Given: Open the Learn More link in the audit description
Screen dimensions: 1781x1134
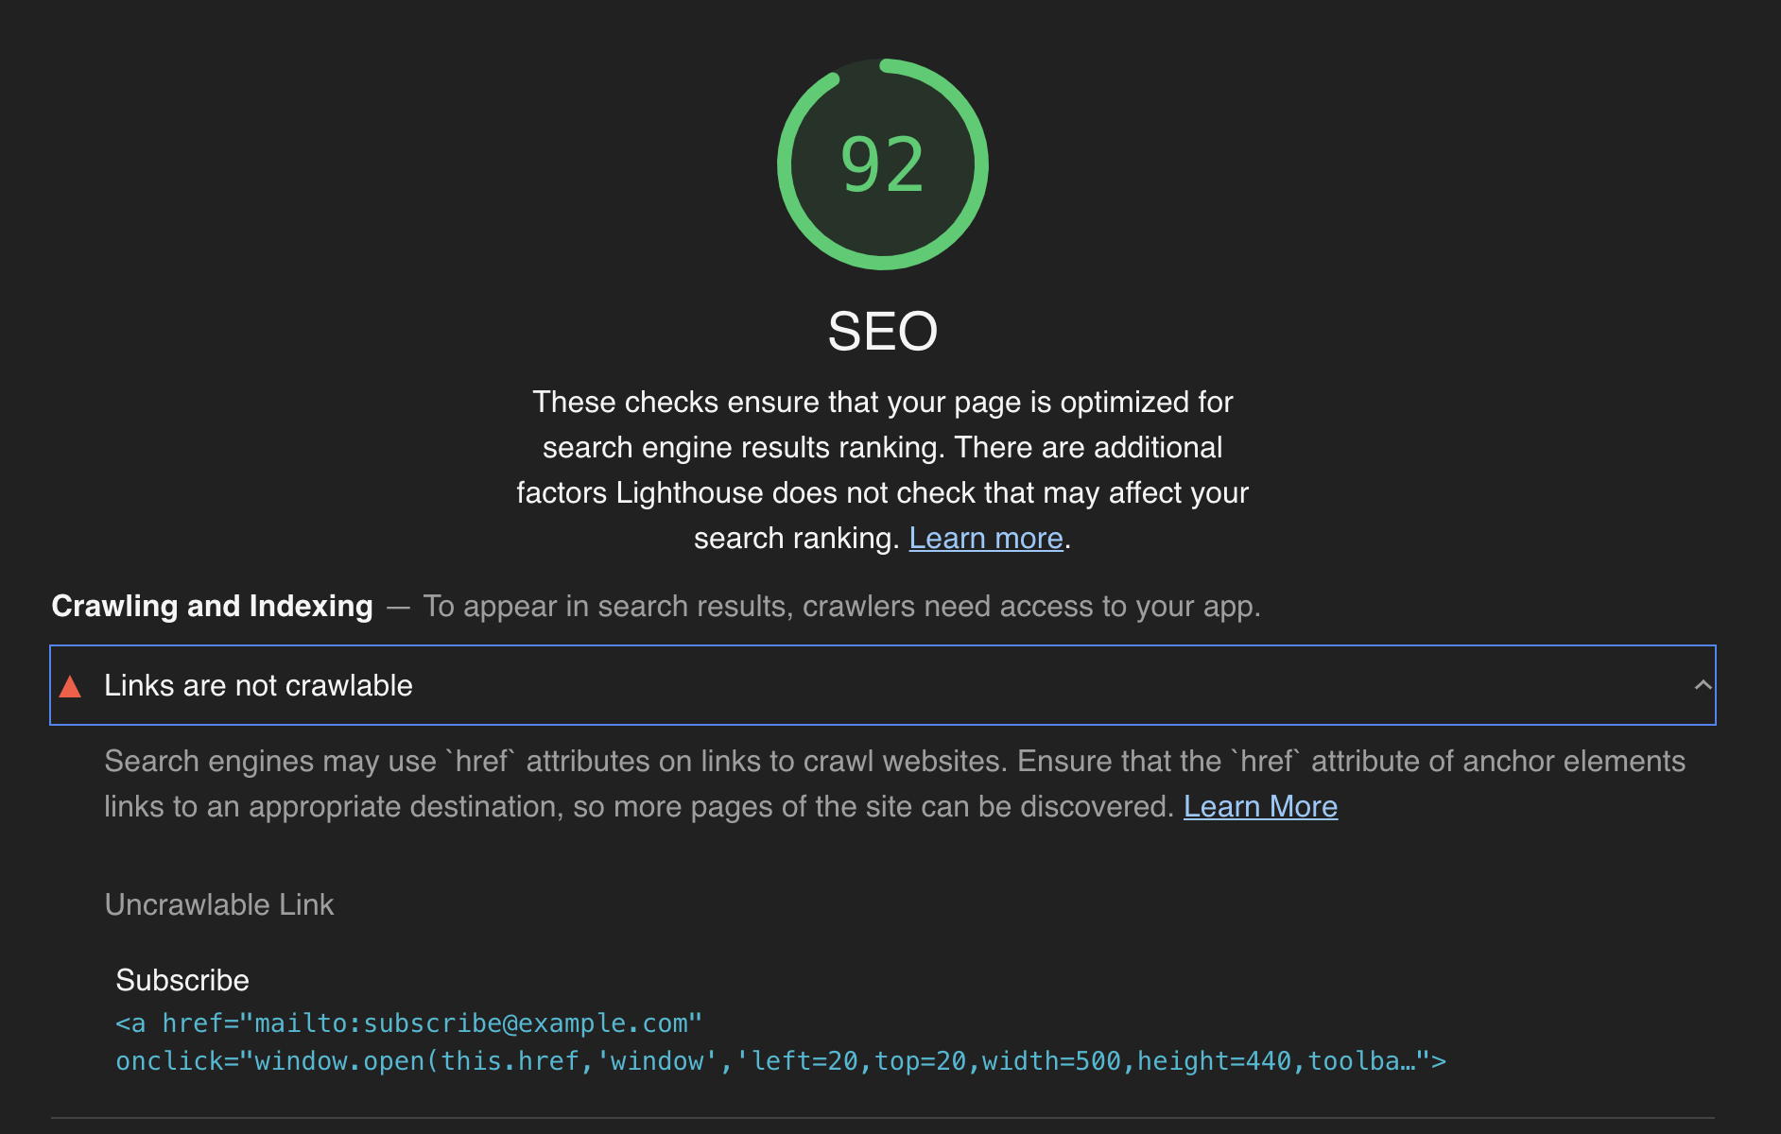Looking at the screenshot, I should coord(1261,807).
